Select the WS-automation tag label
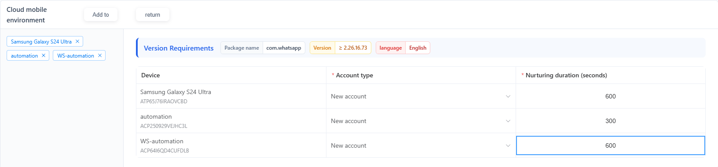This screenshot has height=167, width=718. (76, 56)
